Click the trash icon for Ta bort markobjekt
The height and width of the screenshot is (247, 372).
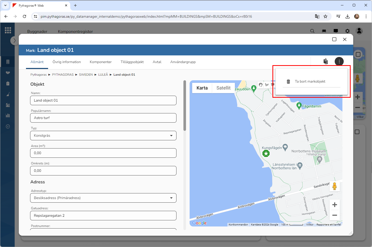[288, 82]
